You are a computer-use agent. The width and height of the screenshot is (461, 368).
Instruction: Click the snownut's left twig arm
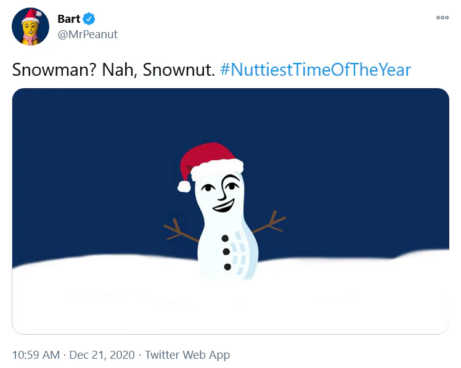tap(180, 230)
